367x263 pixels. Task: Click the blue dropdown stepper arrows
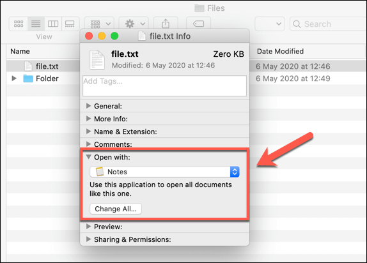pos(235,172)
